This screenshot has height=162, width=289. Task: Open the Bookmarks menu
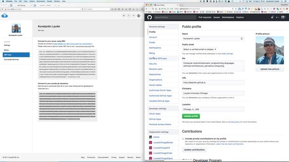(41, 1)
